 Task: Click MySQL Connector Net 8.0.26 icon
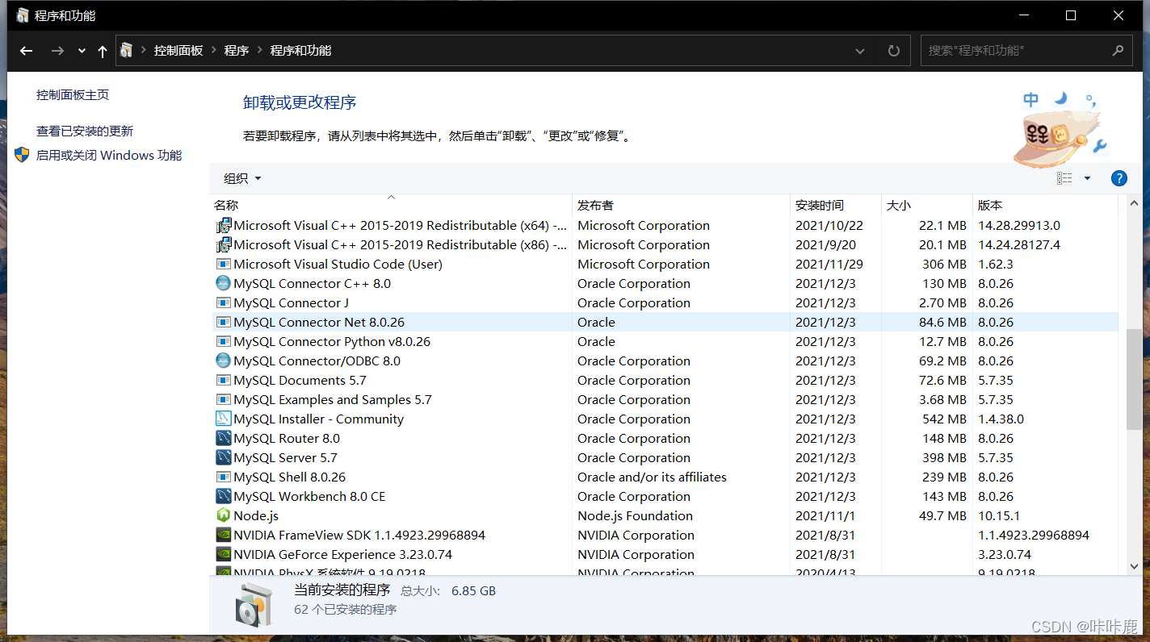[x=224, y=322]
